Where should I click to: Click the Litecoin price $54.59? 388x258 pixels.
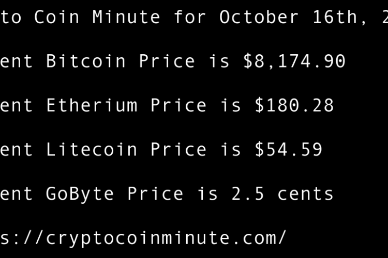pos(288,150)
